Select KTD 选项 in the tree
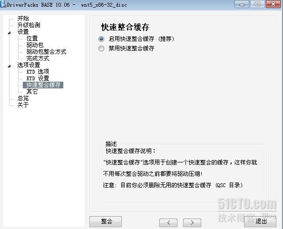The width and height of the screenshot is (283, 229). click(38, 72)
